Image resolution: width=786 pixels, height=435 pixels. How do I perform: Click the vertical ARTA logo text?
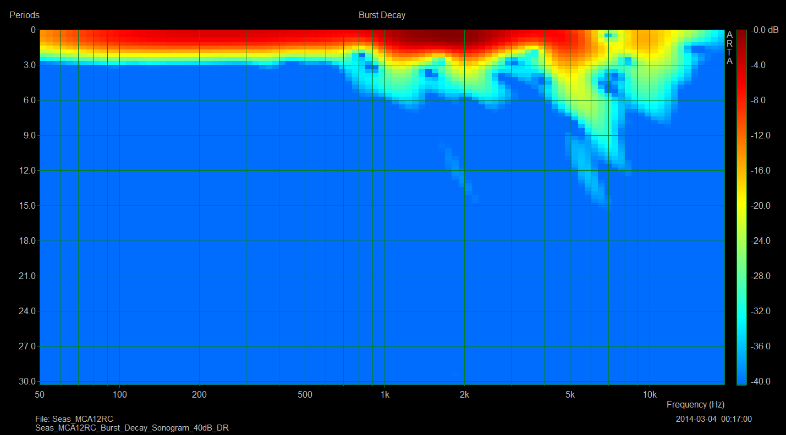coord(729,48)
